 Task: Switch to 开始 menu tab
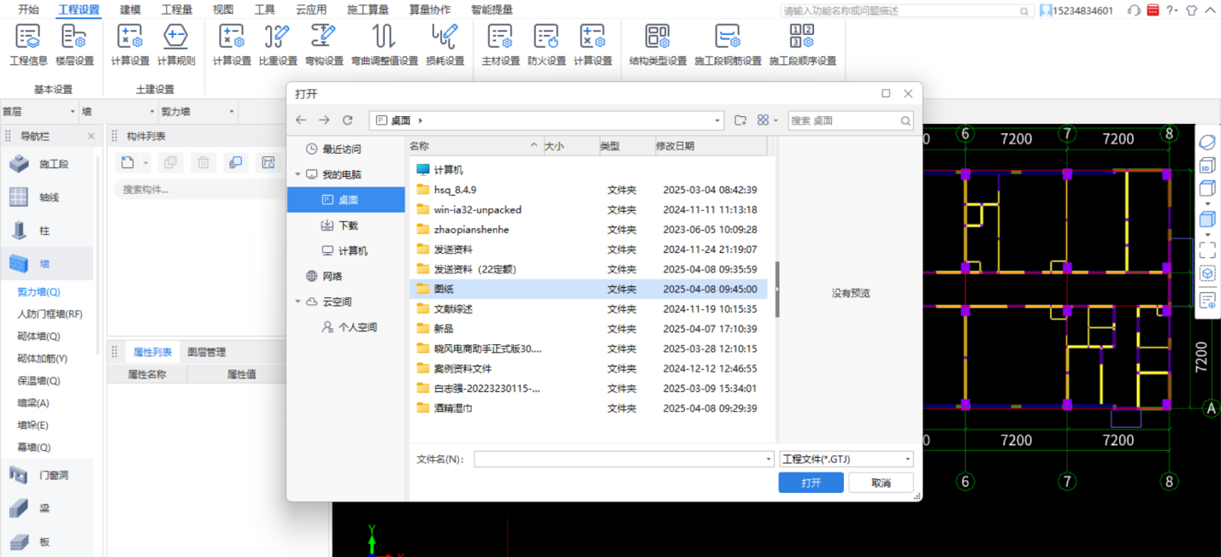[28, 10]
